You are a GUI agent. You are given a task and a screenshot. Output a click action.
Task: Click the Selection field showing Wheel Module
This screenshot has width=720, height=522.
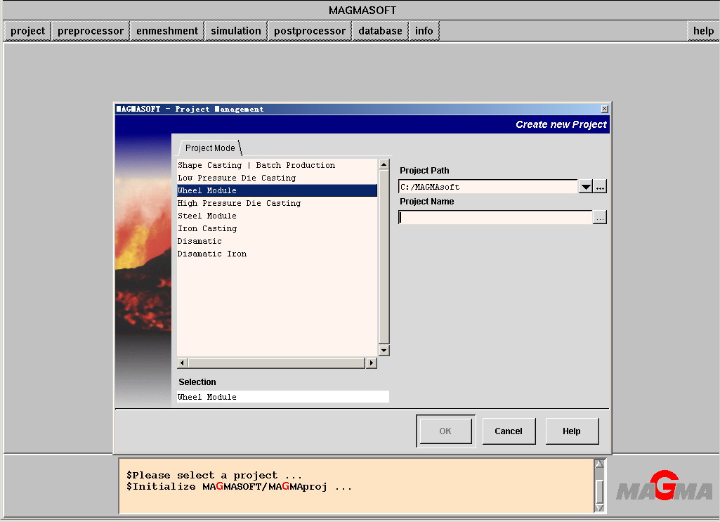click(x=283, y=397)
